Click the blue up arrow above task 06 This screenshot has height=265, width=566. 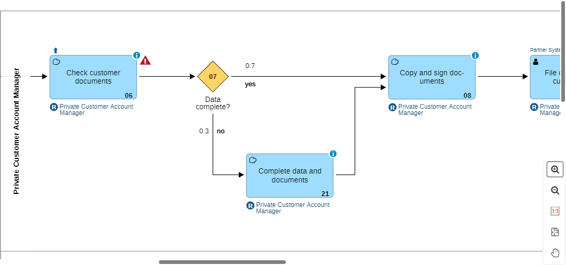(x=56, y=51)
